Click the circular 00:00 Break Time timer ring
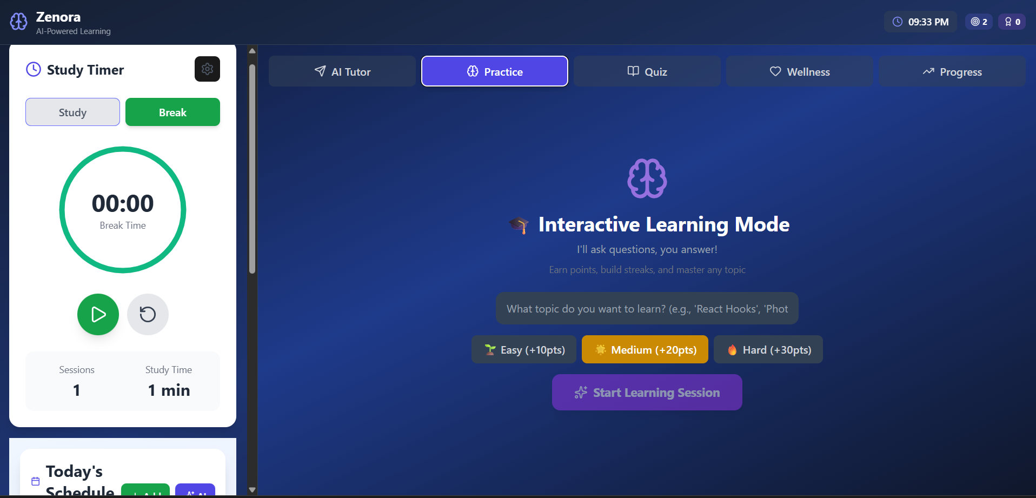 (123, 210)
